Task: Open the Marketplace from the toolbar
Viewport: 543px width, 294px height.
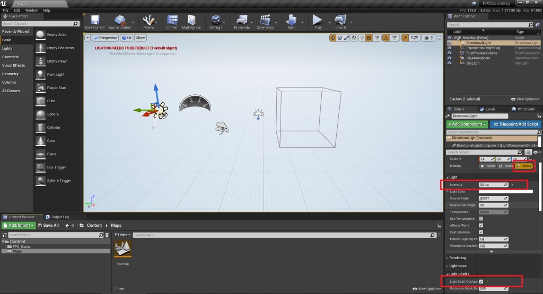Action: 191,21
